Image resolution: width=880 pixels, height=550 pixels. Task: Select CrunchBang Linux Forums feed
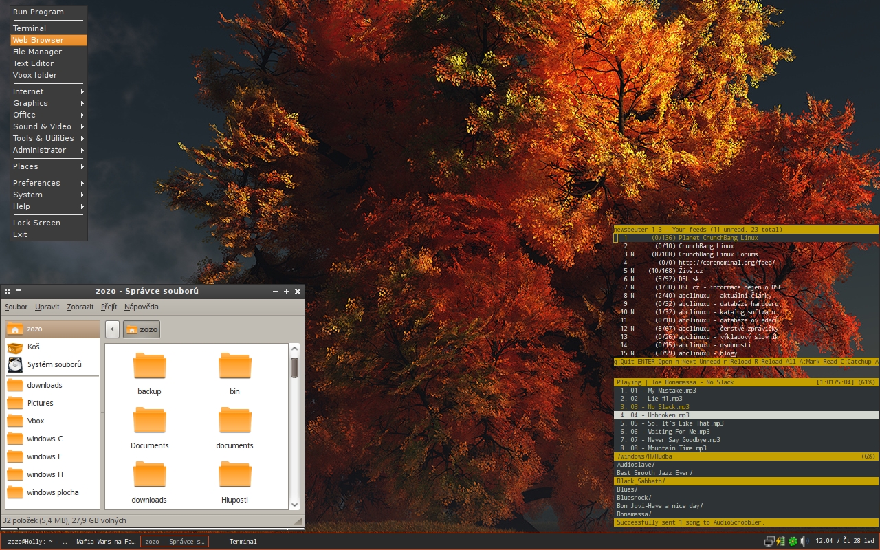746,254
